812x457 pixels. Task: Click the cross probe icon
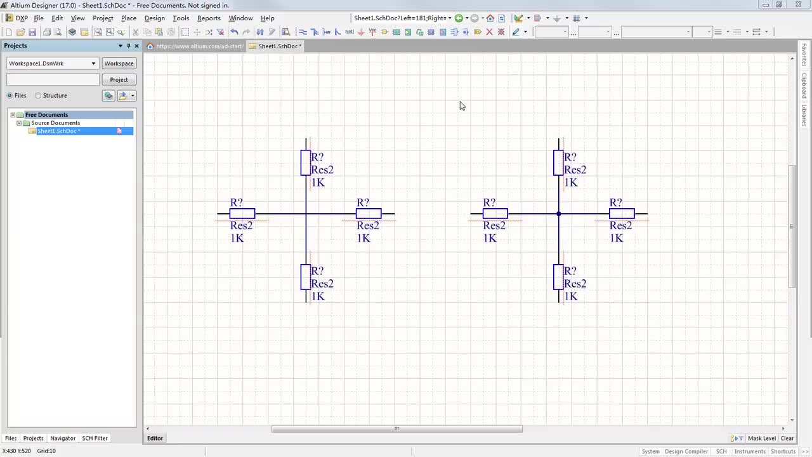(x=272, y=32)
